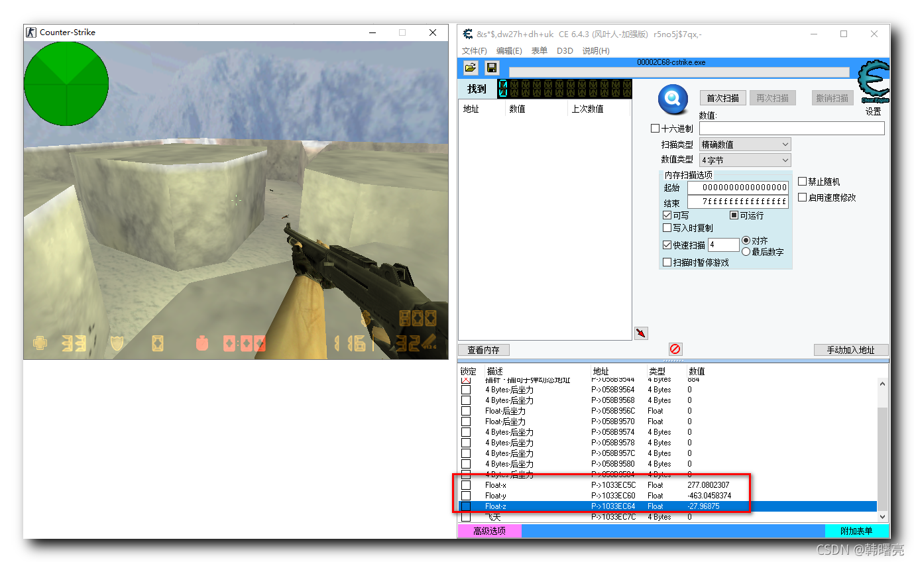
Task: Enable 写入时复制 copy-on-write
Action: pos(667,228)
